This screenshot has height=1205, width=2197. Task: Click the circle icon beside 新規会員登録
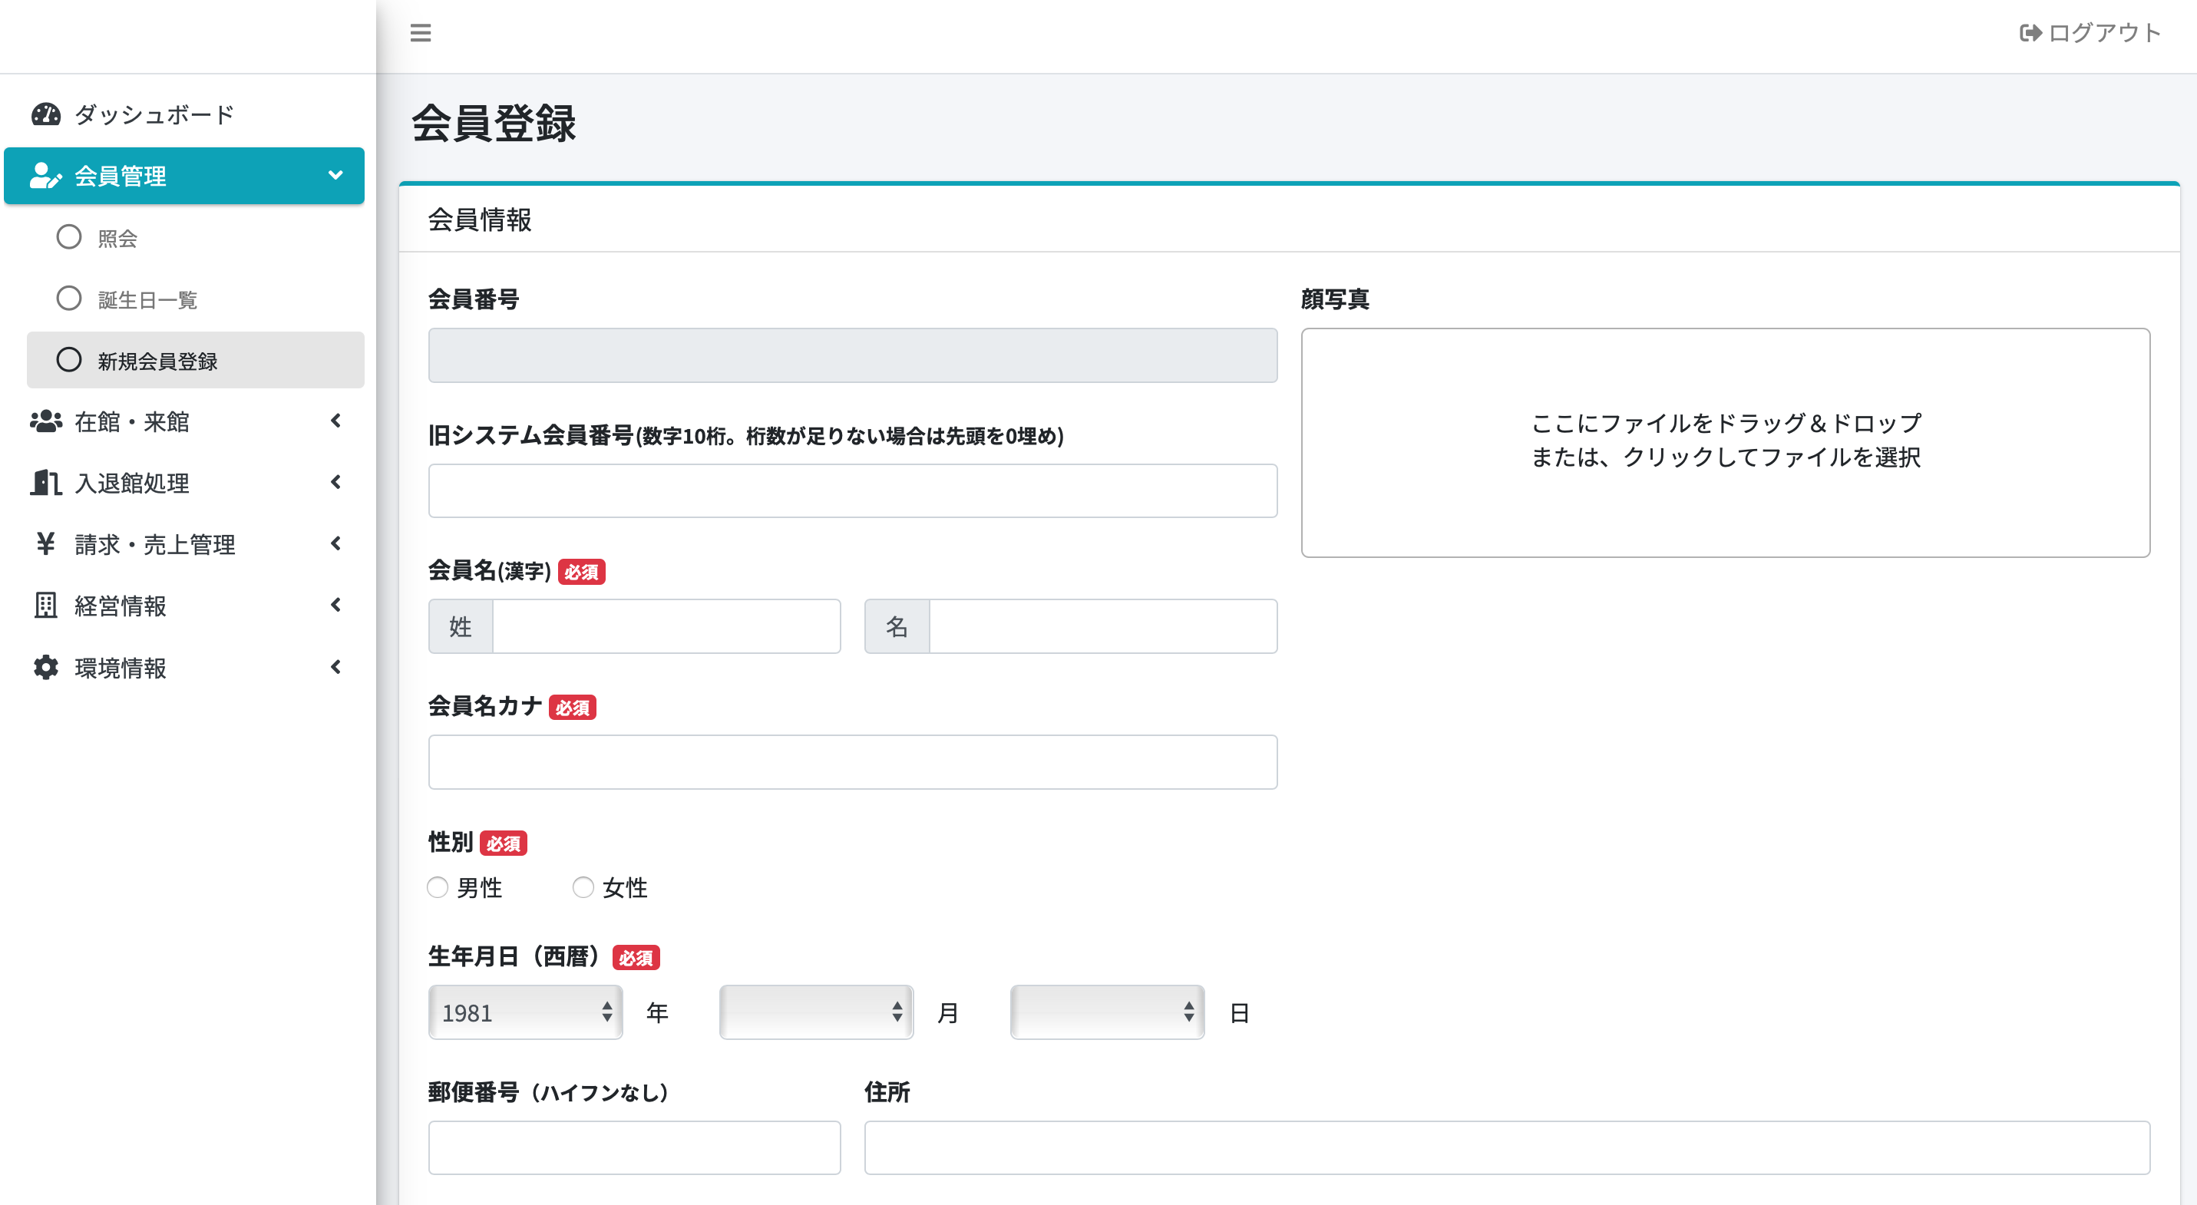pos(69,360)
